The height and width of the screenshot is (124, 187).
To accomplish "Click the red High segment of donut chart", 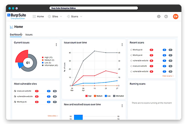I will [21, 56].
